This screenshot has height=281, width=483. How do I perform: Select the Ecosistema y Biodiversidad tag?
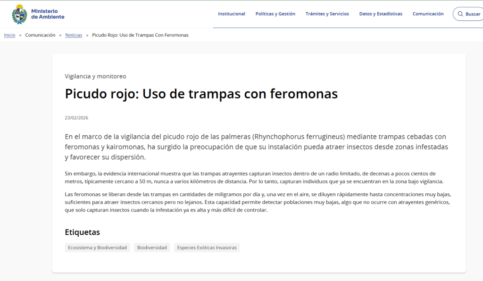pos(97,248)
